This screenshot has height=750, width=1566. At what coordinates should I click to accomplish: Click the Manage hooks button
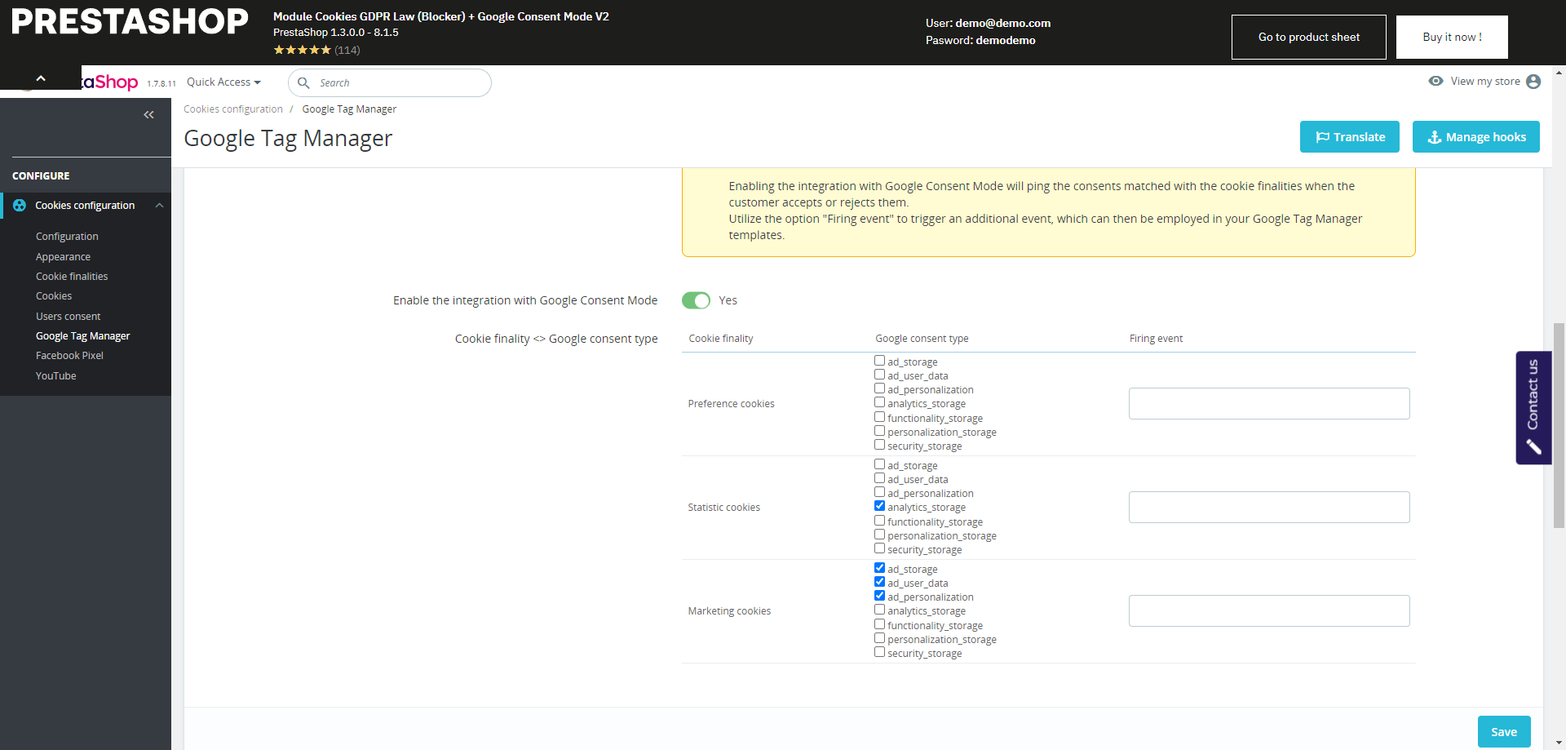[x=1475, y=137]
